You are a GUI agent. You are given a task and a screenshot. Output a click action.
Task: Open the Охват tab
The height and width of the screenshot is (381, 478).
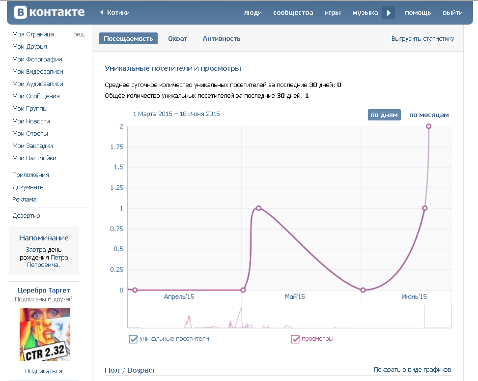tap(177, 38)
